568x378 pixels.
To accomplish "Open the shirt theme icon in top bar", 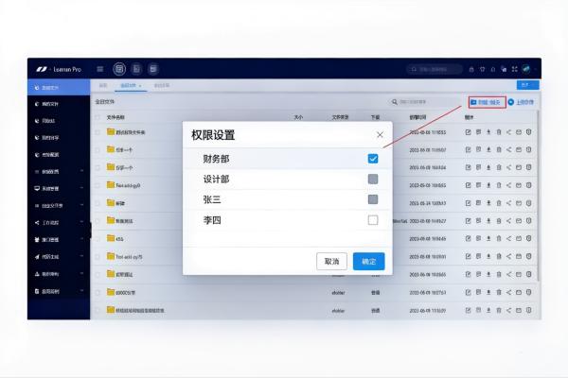I will [482, 69].
